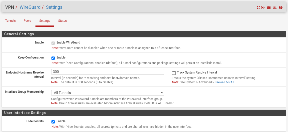Open Interface Group Membership dropdown

(108, 93)
